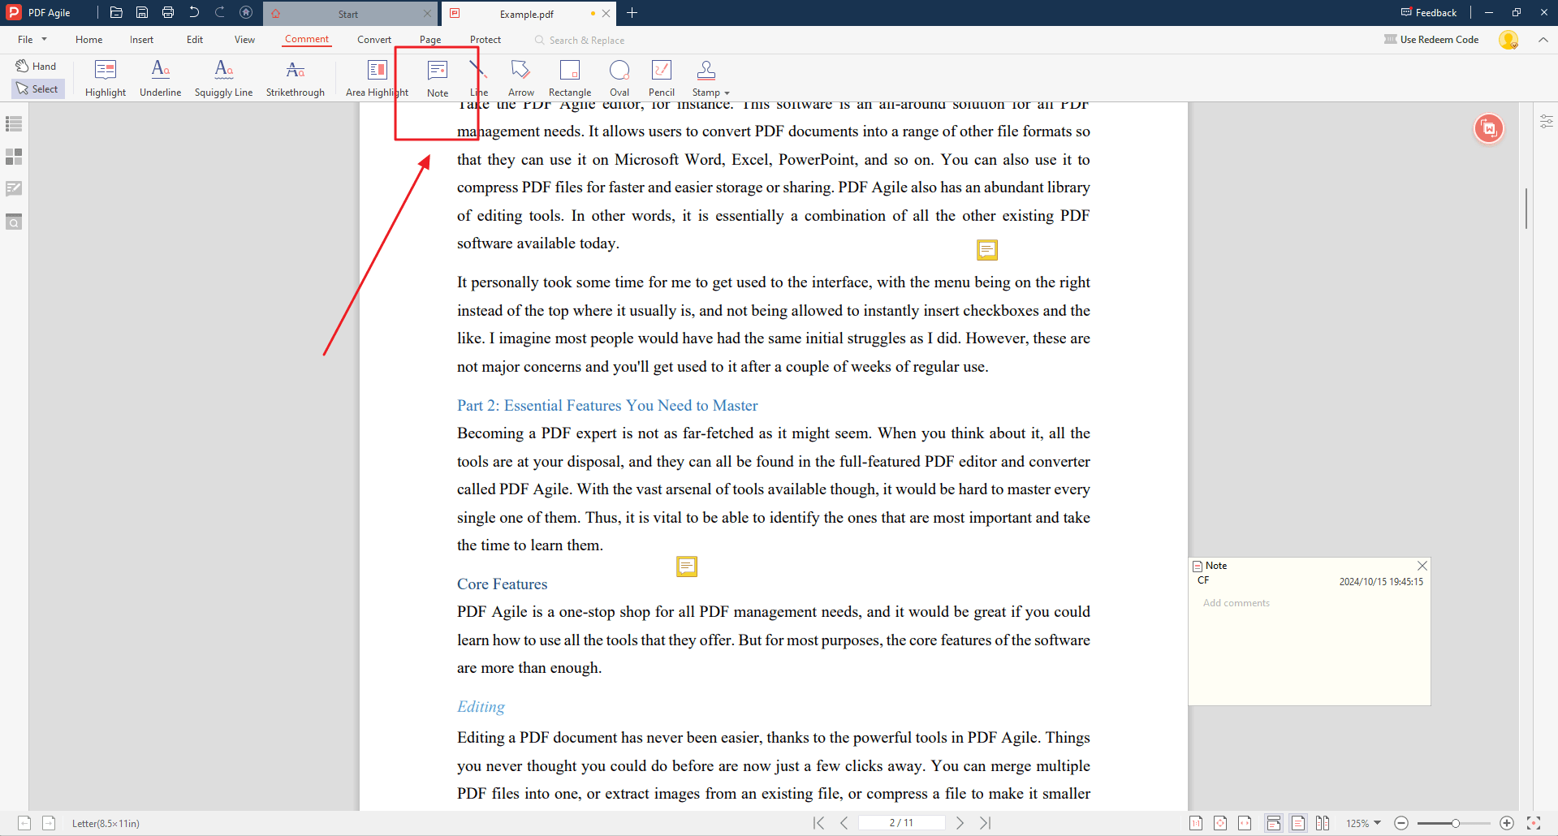Go to the next page

(960, 823)
